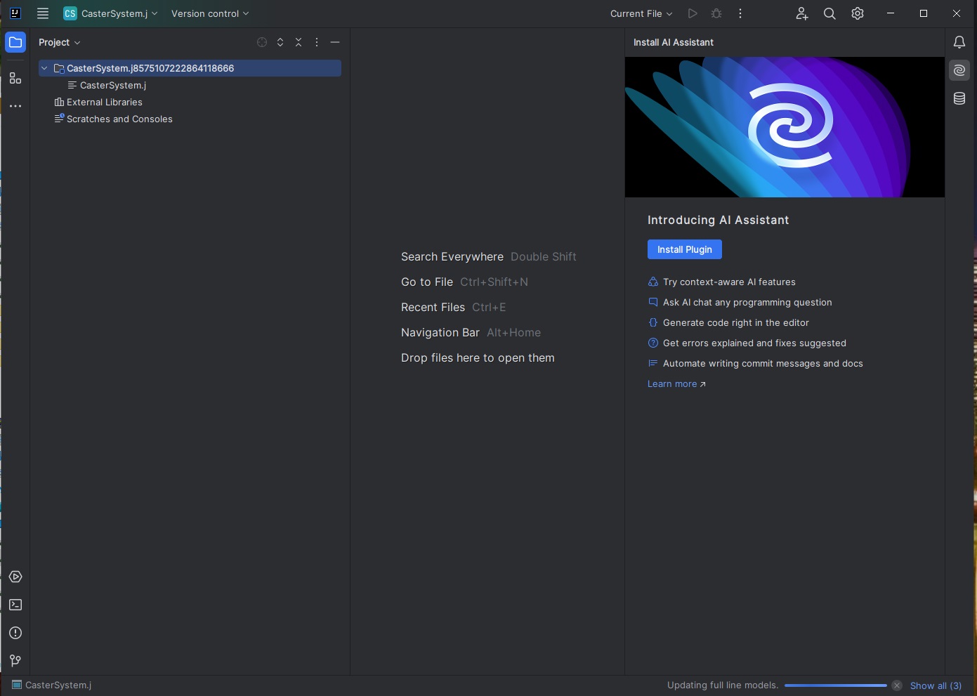Select the CasterSystem.j file in tree
The height and width of the screenshot is (696, 977).
point(113,85)
